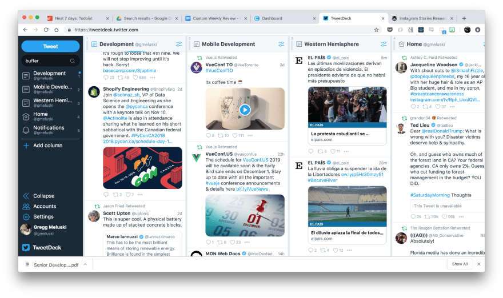
Task: Collapse the sidebar with the Collapse chevrons
Action: (x=26, y=196)
